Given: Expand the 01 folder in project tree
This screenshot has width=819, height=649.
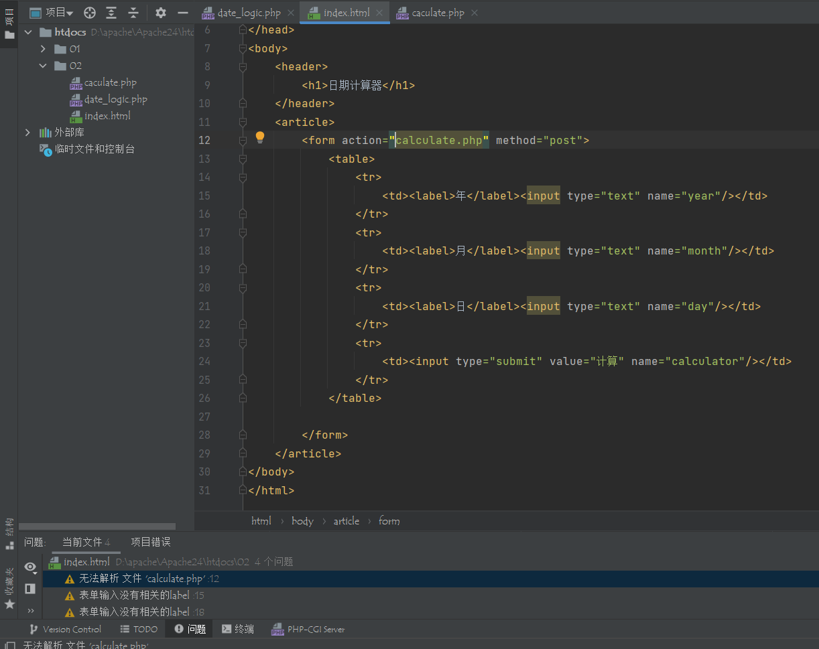Looking at the screenshot, I should tap(43, 49).
